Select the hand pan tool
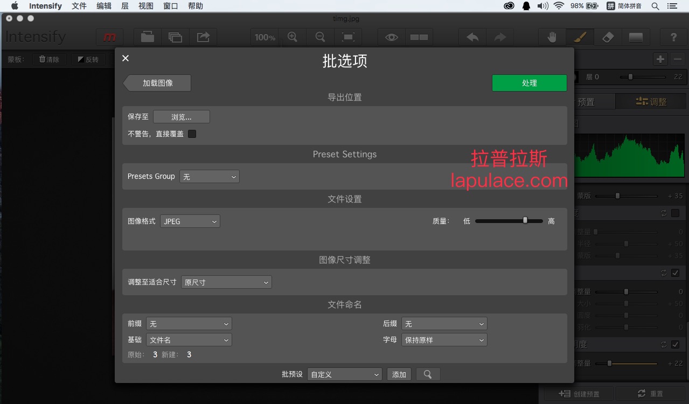 click(552, 37)
